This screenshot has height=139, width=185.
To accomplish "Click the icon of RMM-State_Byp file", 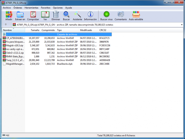I will (4, 56).
